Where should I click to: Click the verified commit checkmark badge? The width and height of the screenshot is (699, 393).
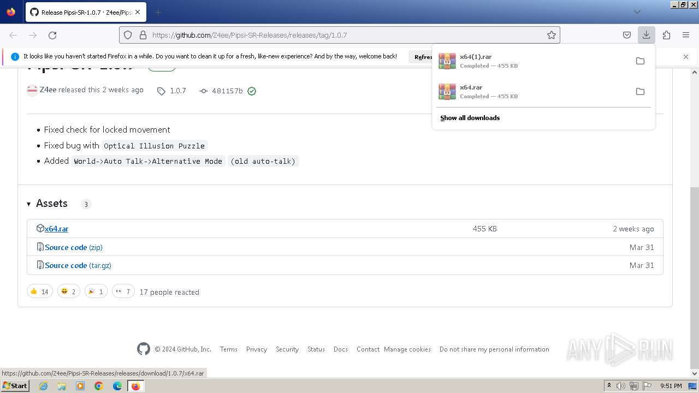coord(252,91)
